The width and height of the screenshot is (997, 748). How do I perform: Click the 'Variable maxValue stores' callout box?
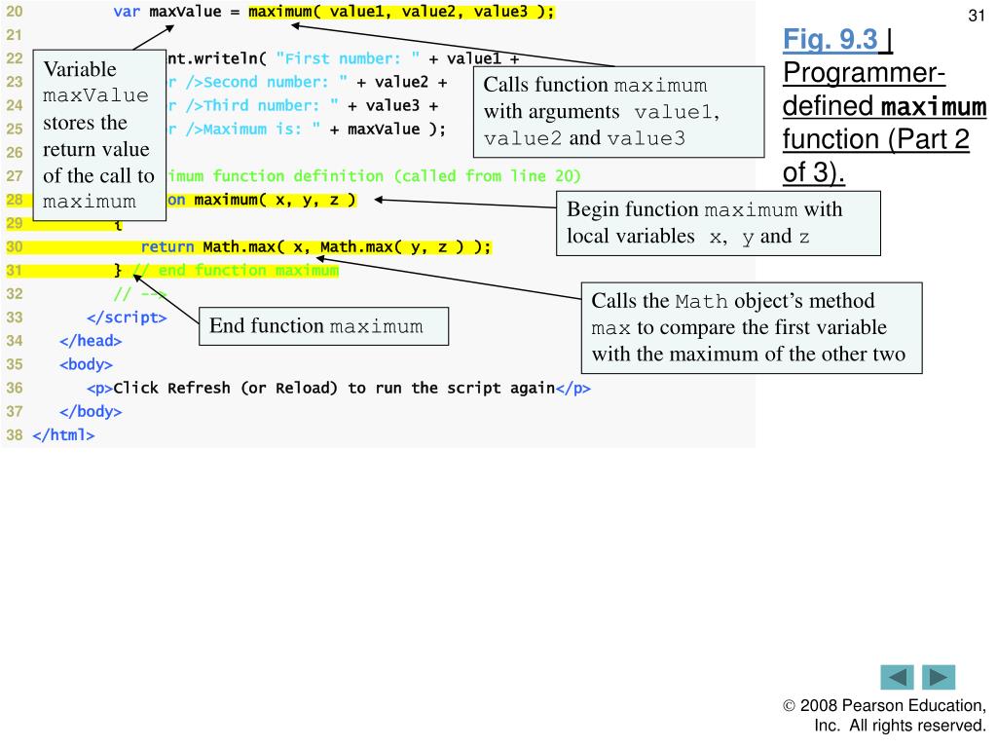tap(99, 135)
